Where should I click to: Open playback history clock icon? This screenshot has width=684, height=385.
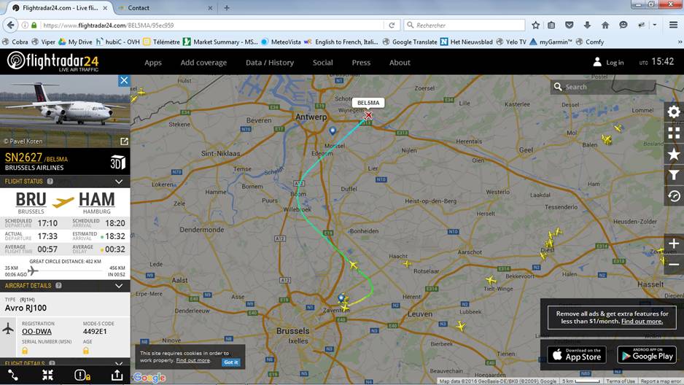click(x=674, y=196)
